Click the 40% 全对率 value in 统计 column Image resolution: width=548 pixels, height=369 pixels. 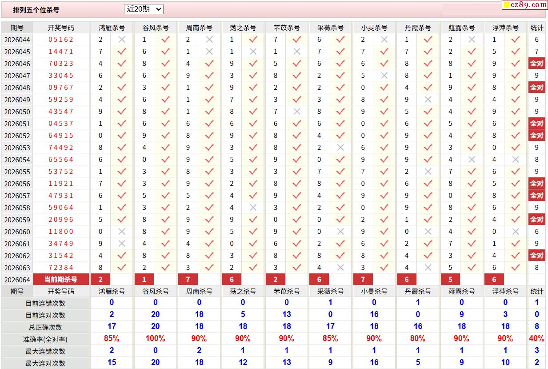tap(536, 339)
